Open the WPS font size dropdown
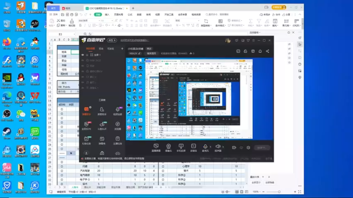The image size is (353, 198). click(x=112, y=21)
